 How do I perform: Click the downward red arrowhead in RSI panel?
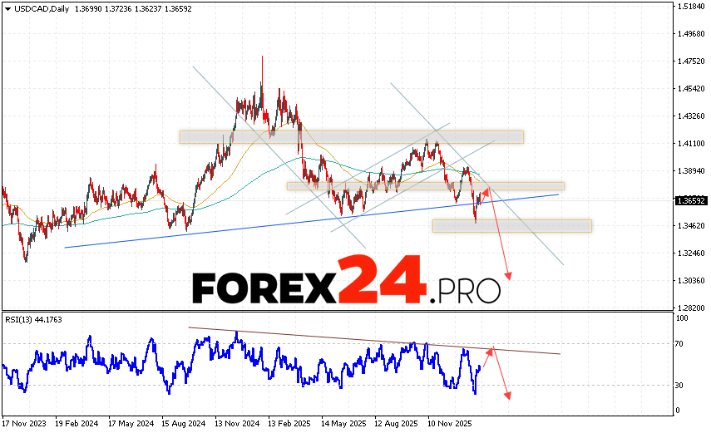pyautogui.click(x=506, y=394)
